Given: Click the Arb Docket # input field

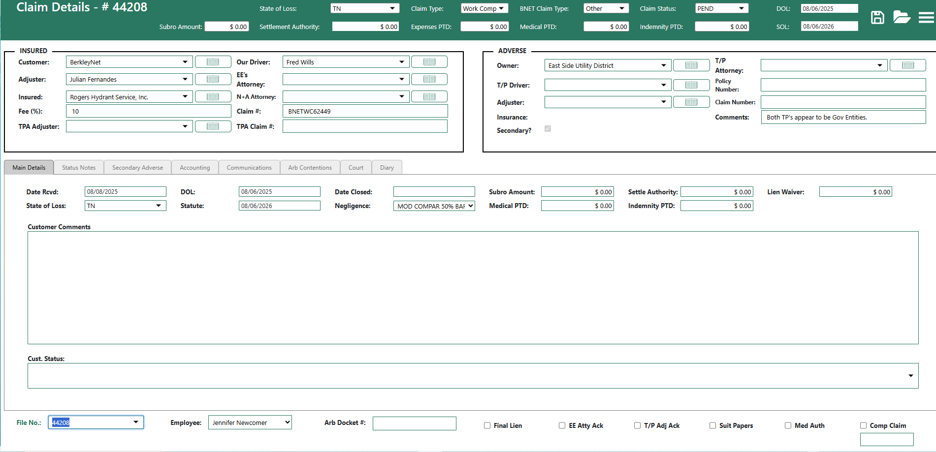Looking at the screenshot, I should (x=414, y=423).
